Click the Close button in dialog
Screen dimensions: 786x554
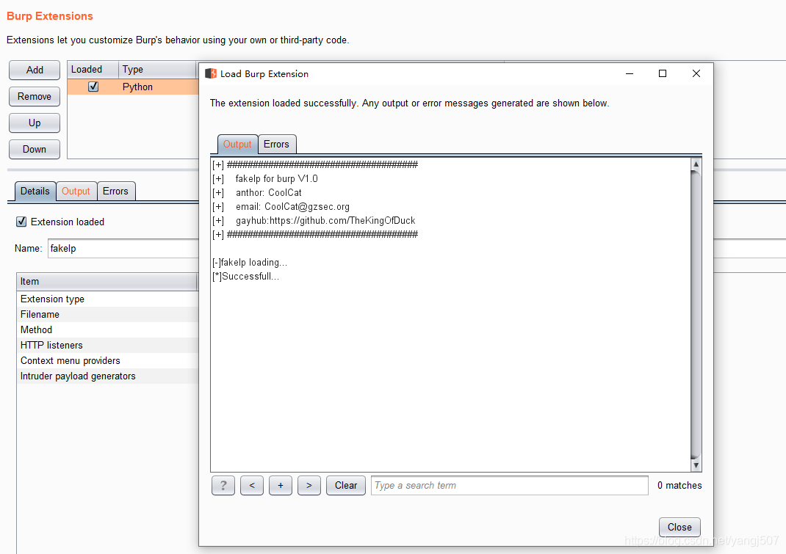click(679, 527)
